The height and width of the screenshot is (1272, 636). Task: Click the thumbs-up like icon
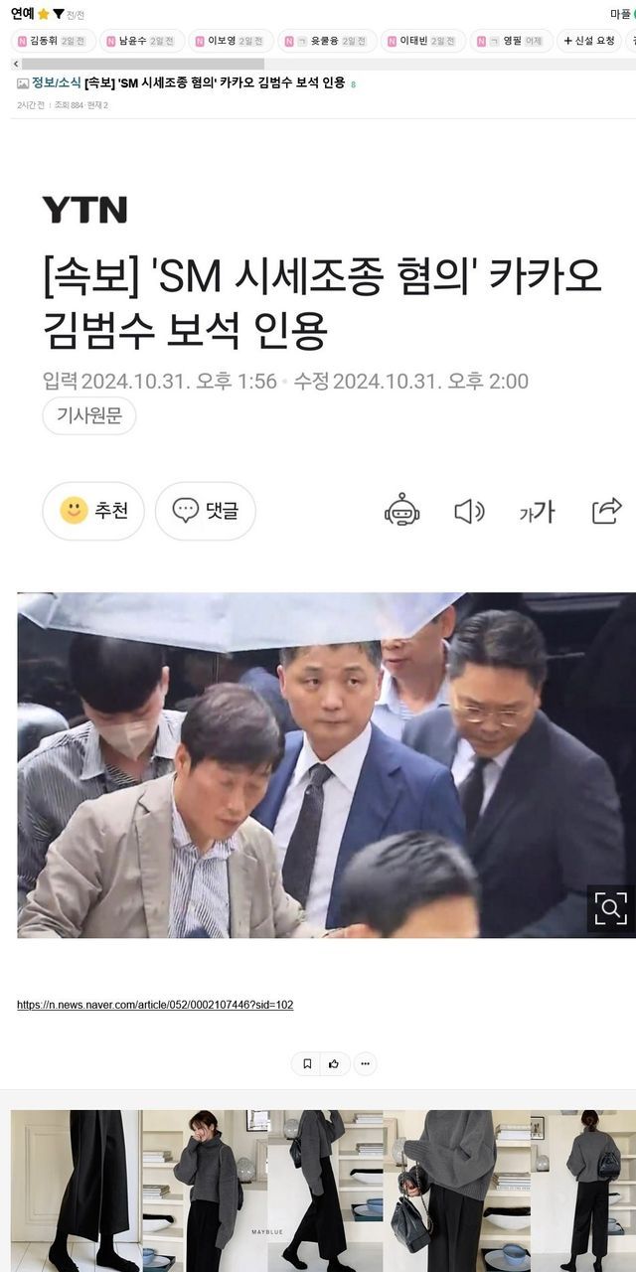335,1063
